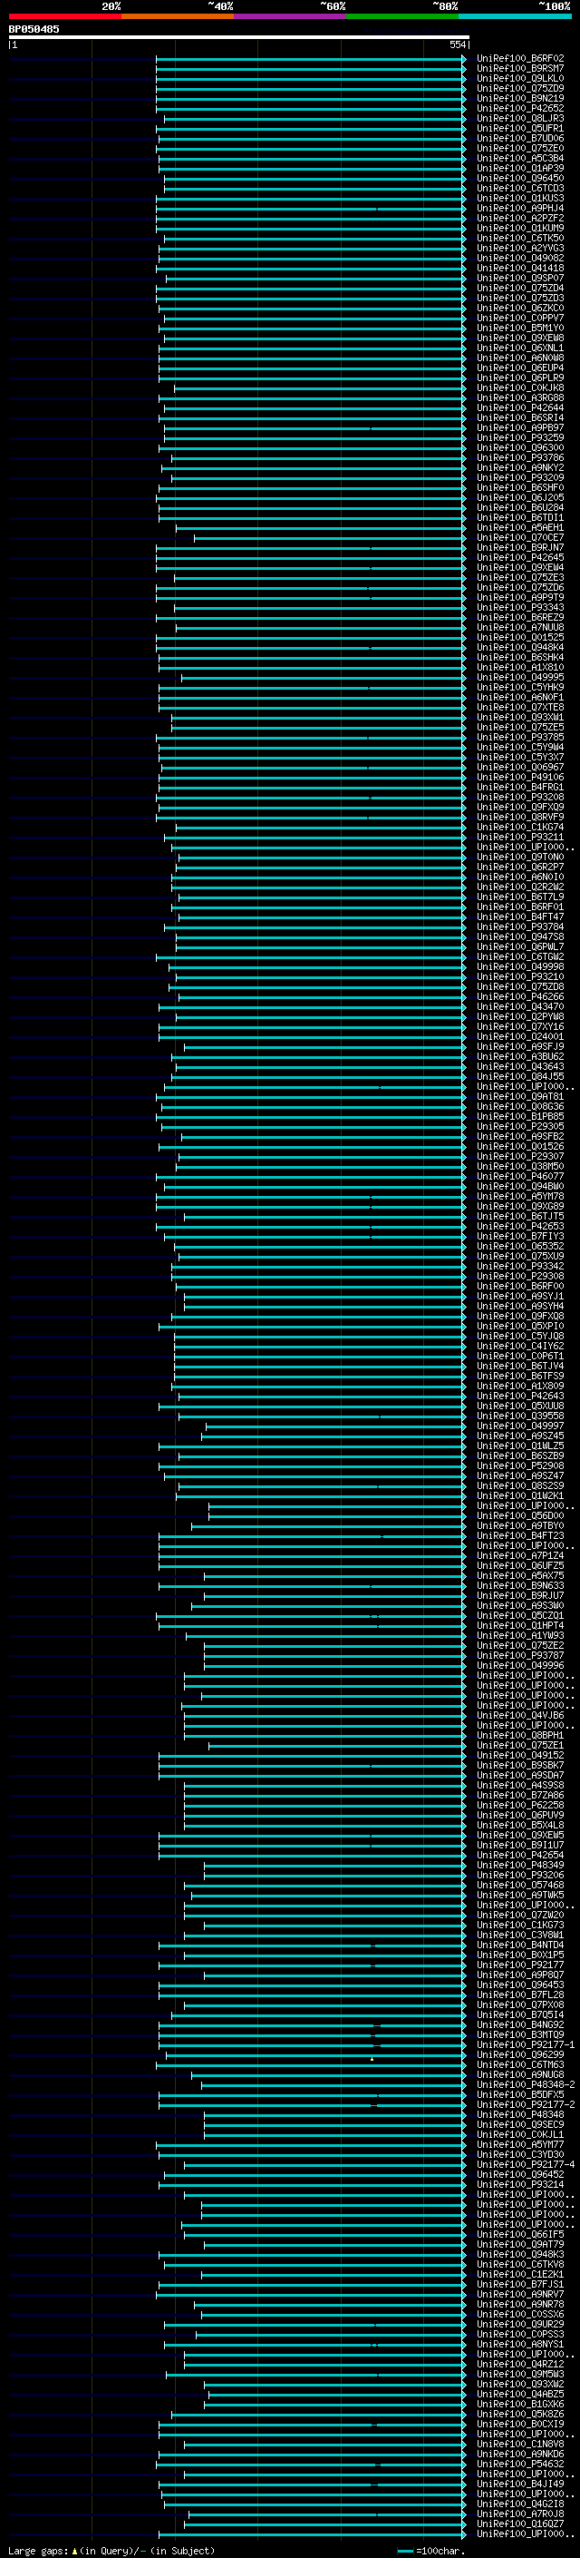Open hit UniRef100_A5C3B4

pos(519,158)
